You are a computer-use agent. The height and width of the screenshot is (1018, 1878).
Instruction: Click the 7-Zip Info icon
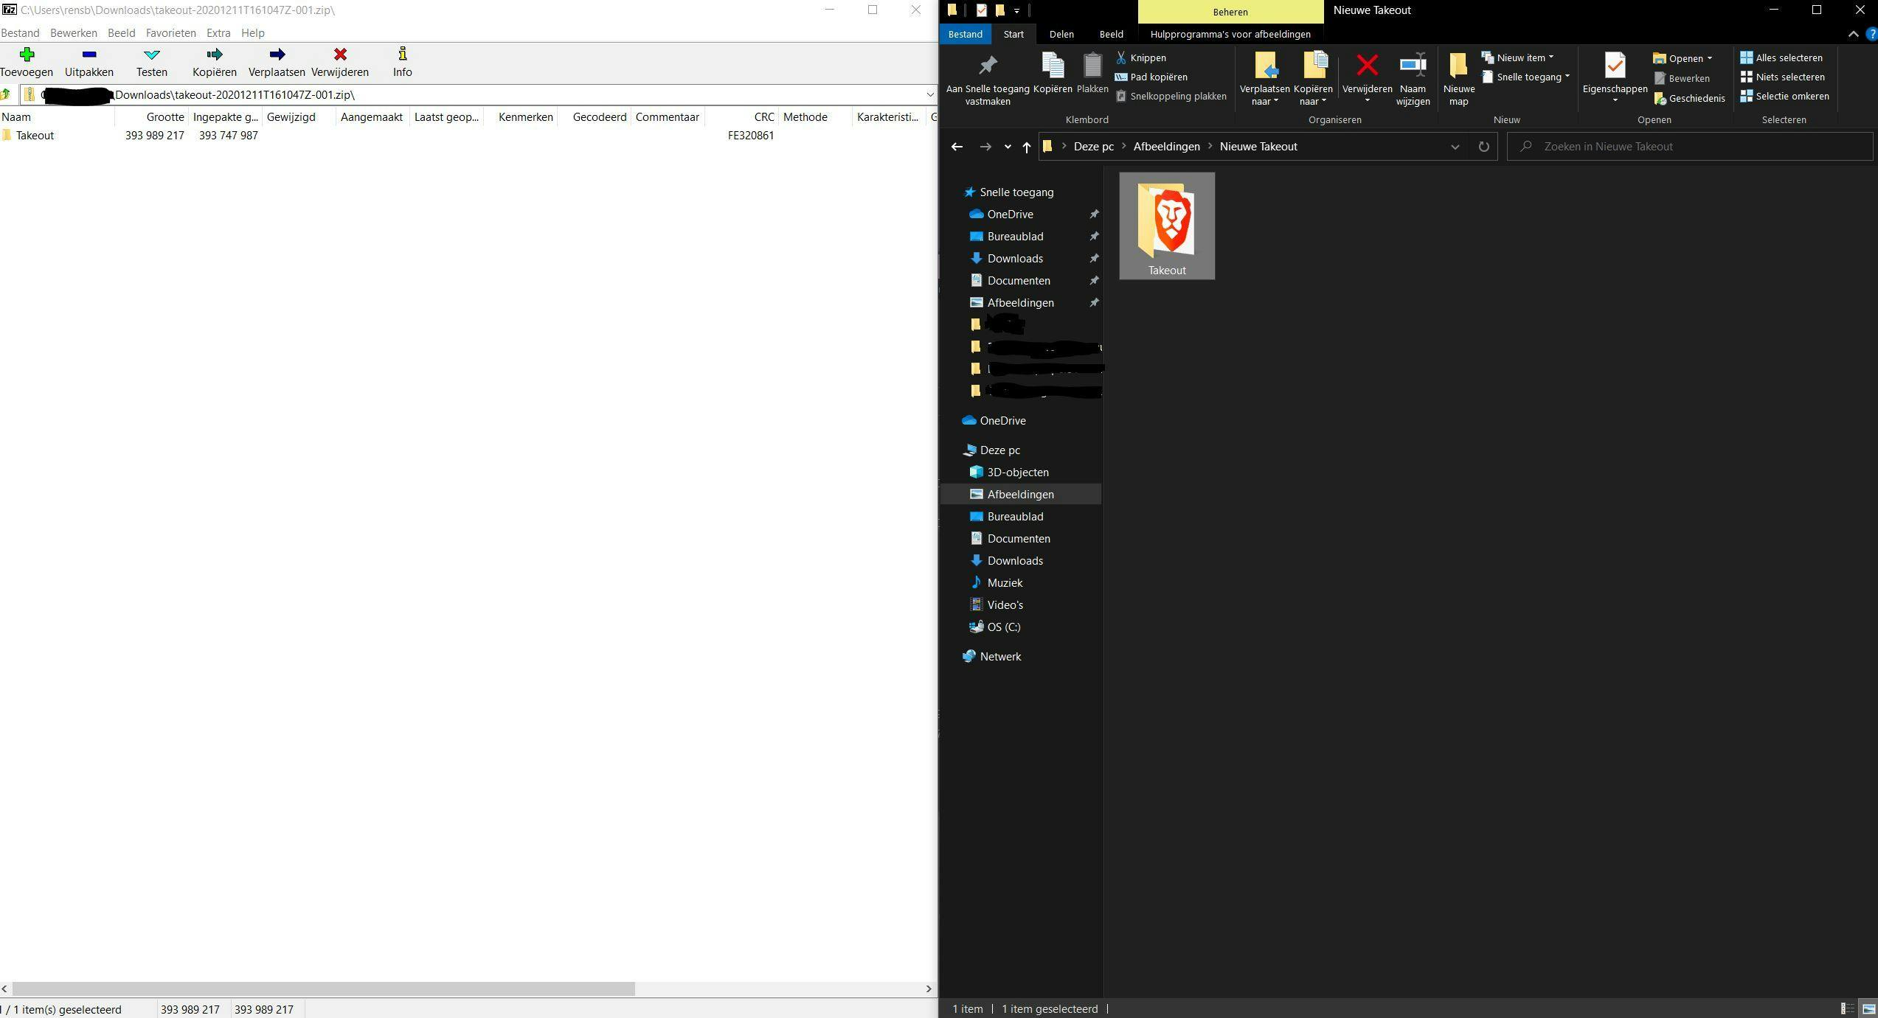coord(402,55)
